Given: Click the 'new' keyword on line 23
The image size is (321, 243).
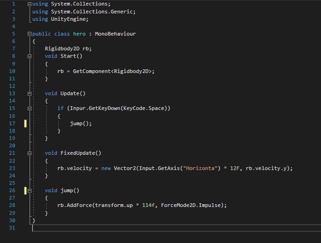Looking at the screenshot, I should 106,168.
